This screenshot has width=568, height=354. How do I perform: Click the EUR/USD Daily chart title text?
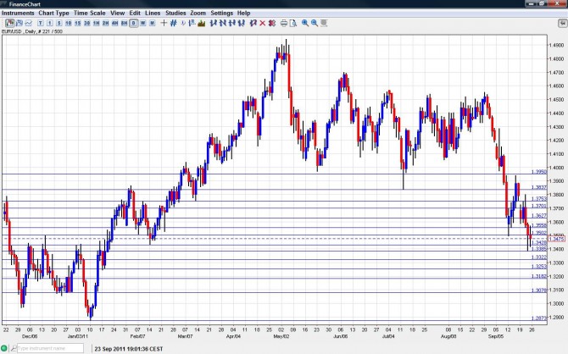(x=32, y=31)
